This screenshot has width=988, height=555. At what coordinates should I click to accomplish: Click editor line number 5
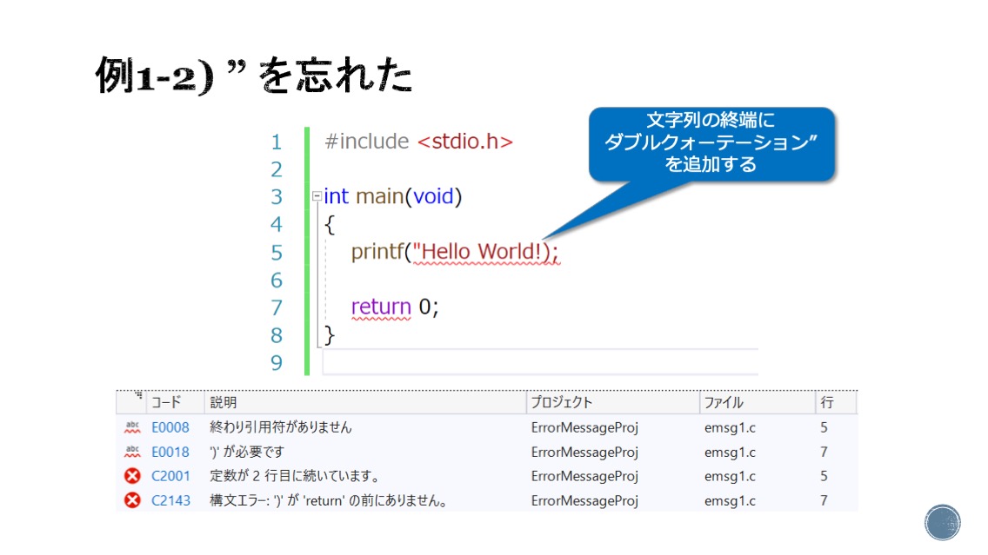277,253
